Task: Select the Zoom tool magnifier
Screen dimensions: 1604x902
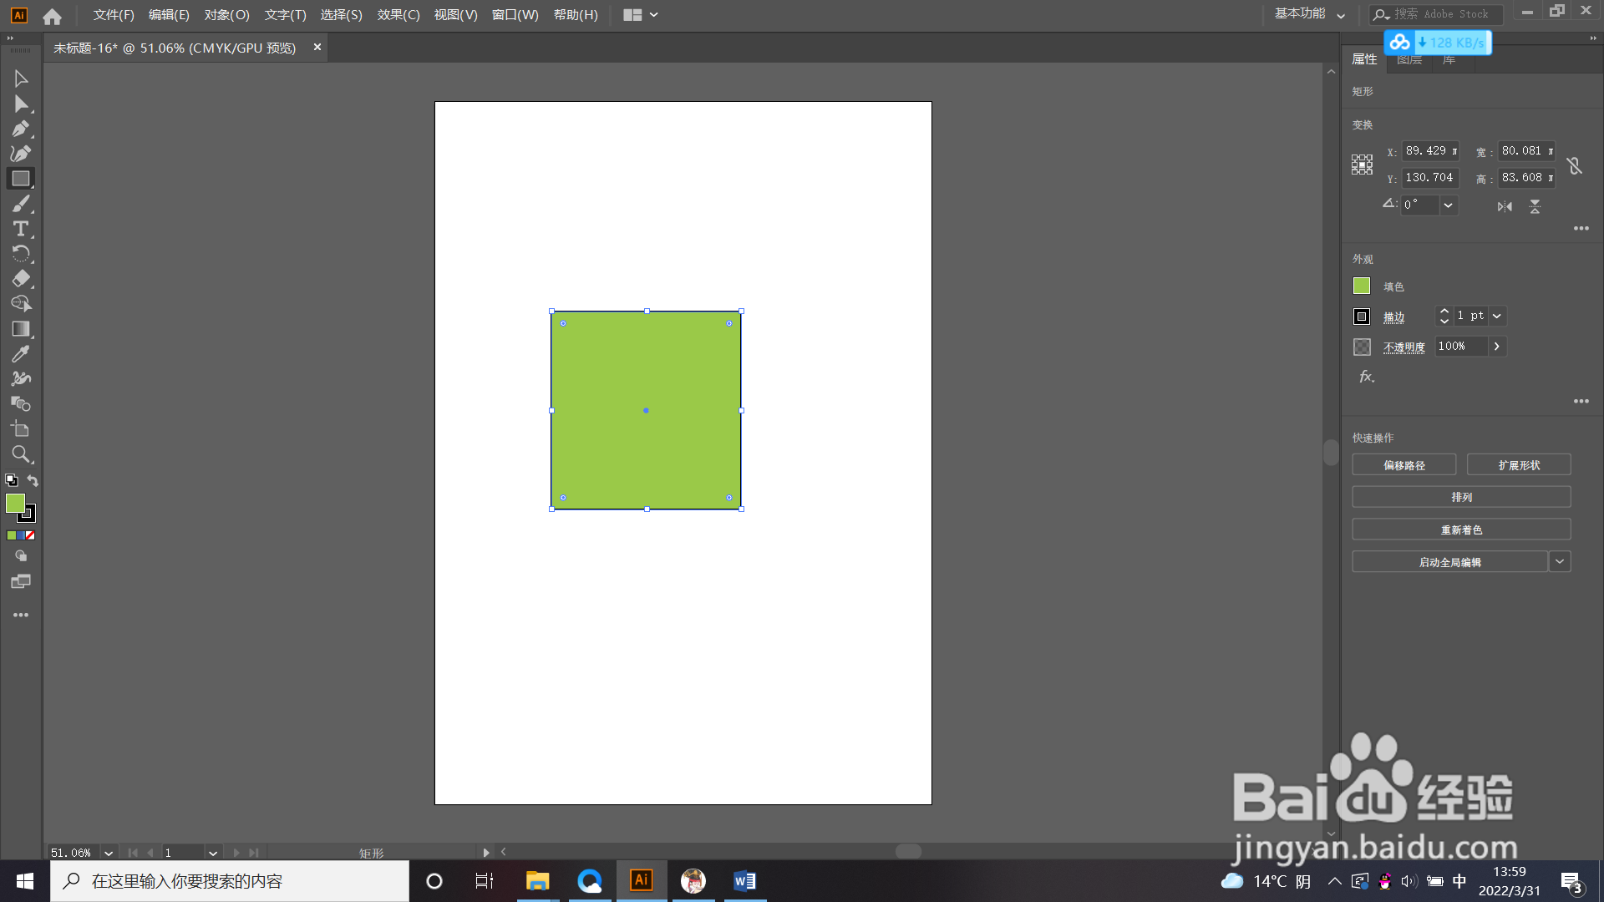Action: [21, 454]
